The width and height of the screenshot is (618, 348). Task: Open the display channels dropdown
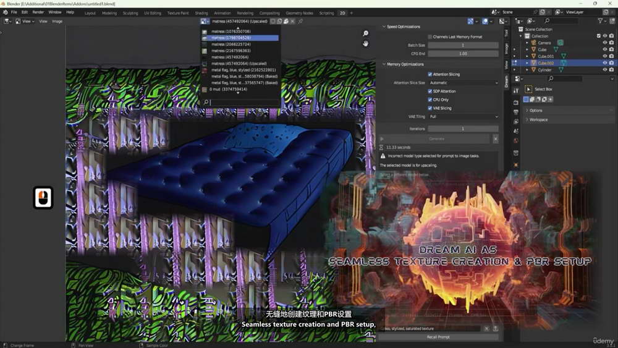(504, 21)
